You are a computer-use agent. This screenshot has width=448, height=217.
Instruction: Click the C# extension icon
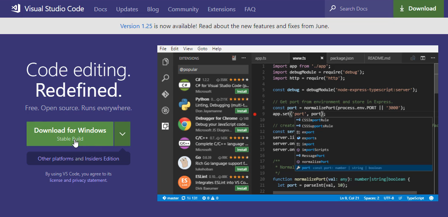pos(185,85)
